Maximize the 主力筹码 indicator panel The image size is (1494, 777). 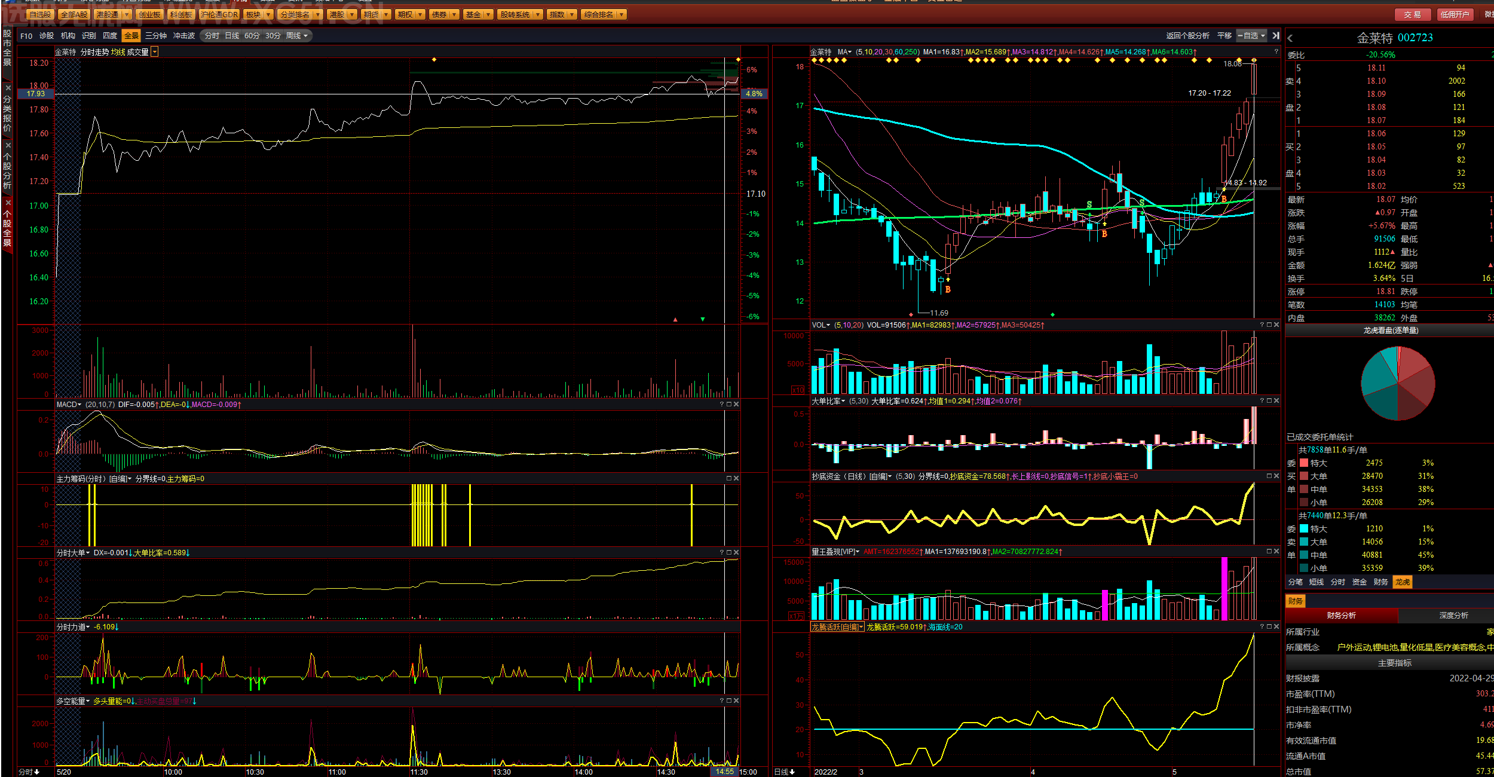729,479
